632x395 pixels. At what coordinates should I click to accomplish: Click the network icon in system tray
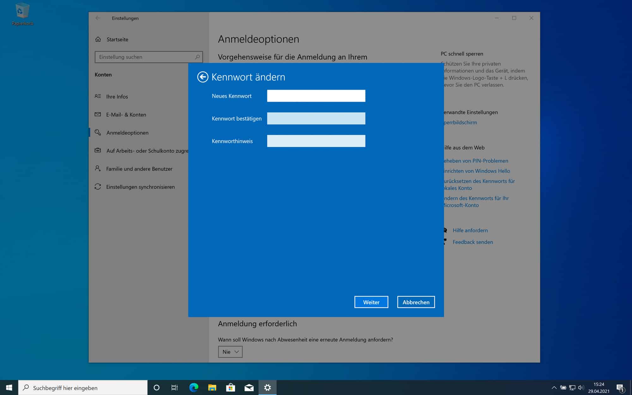click(572, 387)
